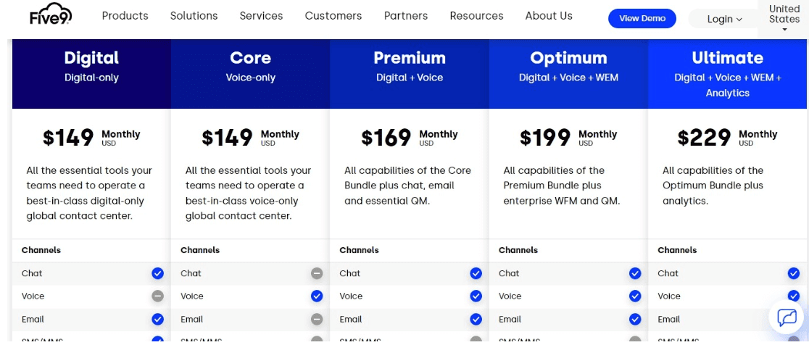Viewport: 809px width, 345px height.
Task: Click the $229 Ultimate plan price
Action: click(x=704, y=138)
